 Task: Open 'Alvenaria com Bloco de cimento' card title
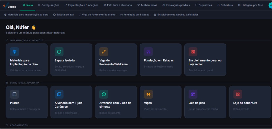pyautogui.click(x=115, y=105)
